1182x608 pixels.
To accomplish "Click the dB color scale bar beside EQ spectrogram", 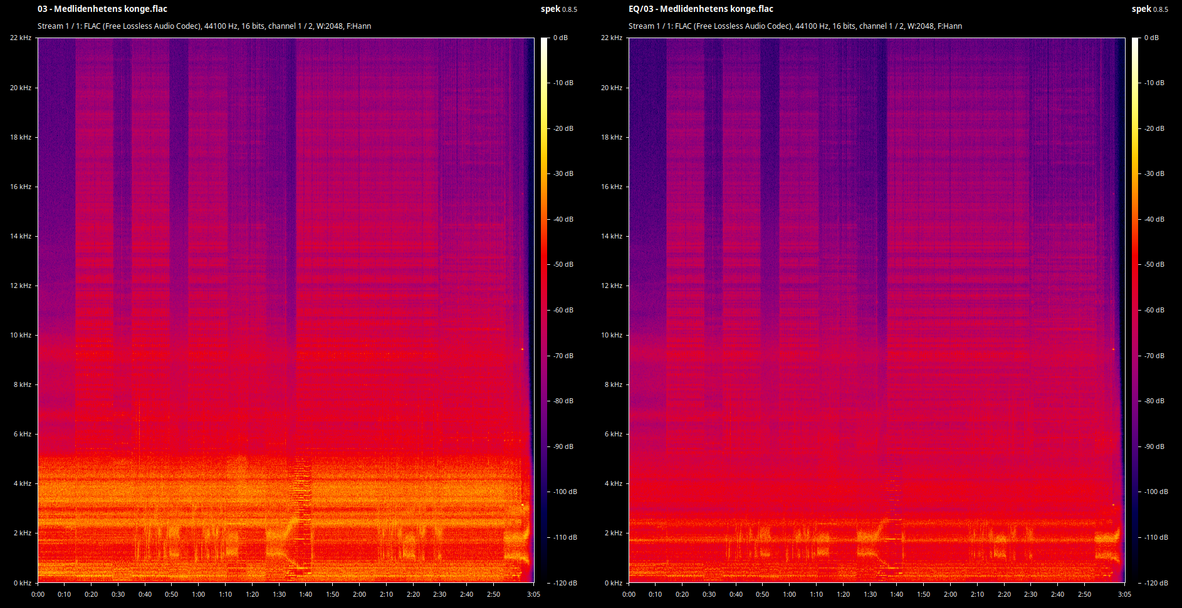I will point(1135,310).
